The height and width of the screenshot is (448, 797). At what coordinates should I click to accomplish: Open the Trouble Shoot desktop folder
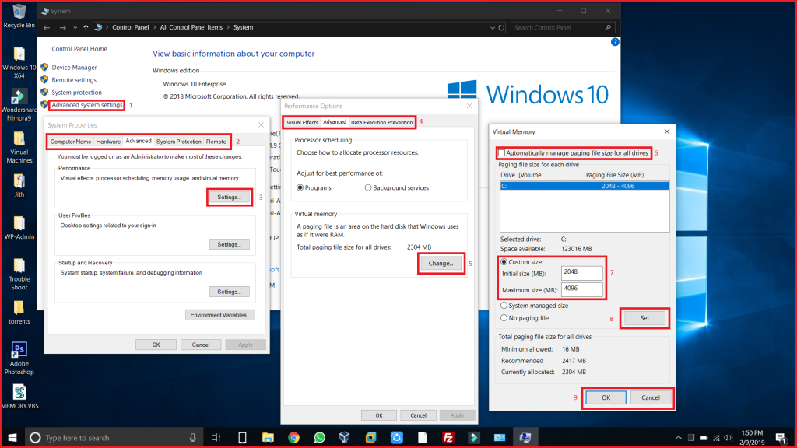point(19,275)
